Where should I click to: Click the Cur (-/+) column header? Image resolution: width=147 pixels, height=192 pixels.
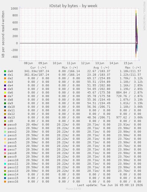click(38, 67)
